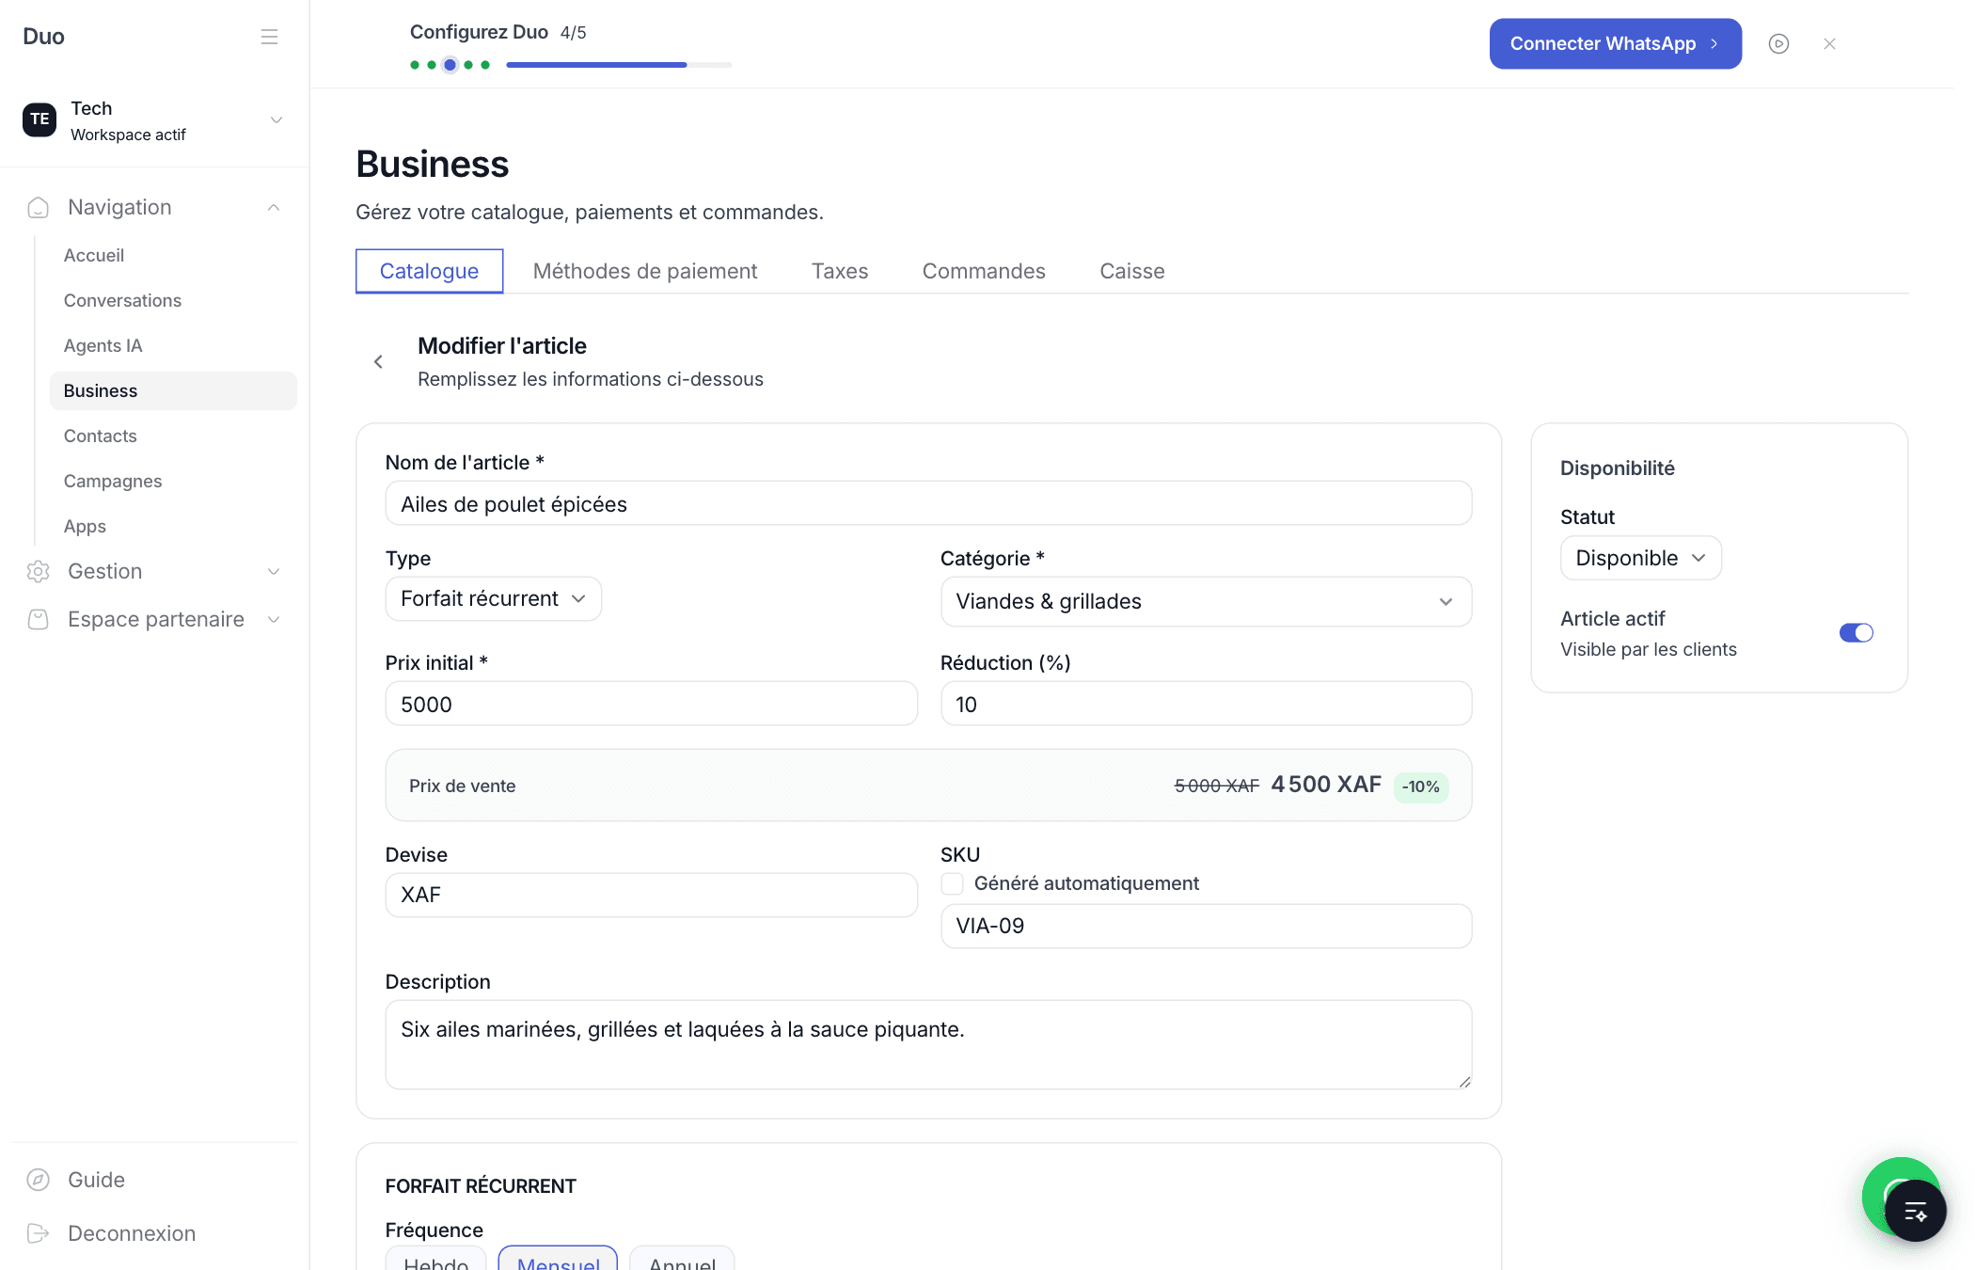
Task: Expand the Espace partenaire section
Action: tap(274, 620)
